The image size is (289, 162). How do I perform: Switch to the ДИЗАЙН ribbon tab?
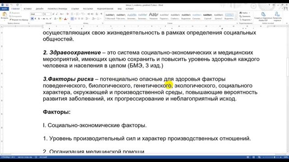tap(39, 9)
